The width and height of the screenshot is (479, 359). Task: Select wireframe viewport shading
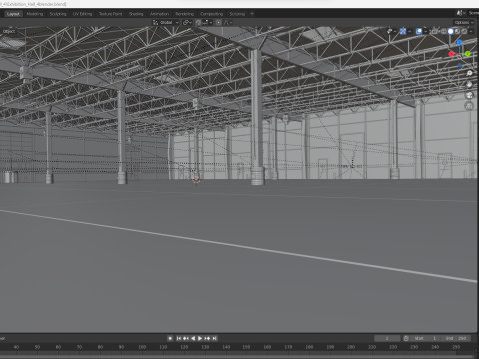444,31
